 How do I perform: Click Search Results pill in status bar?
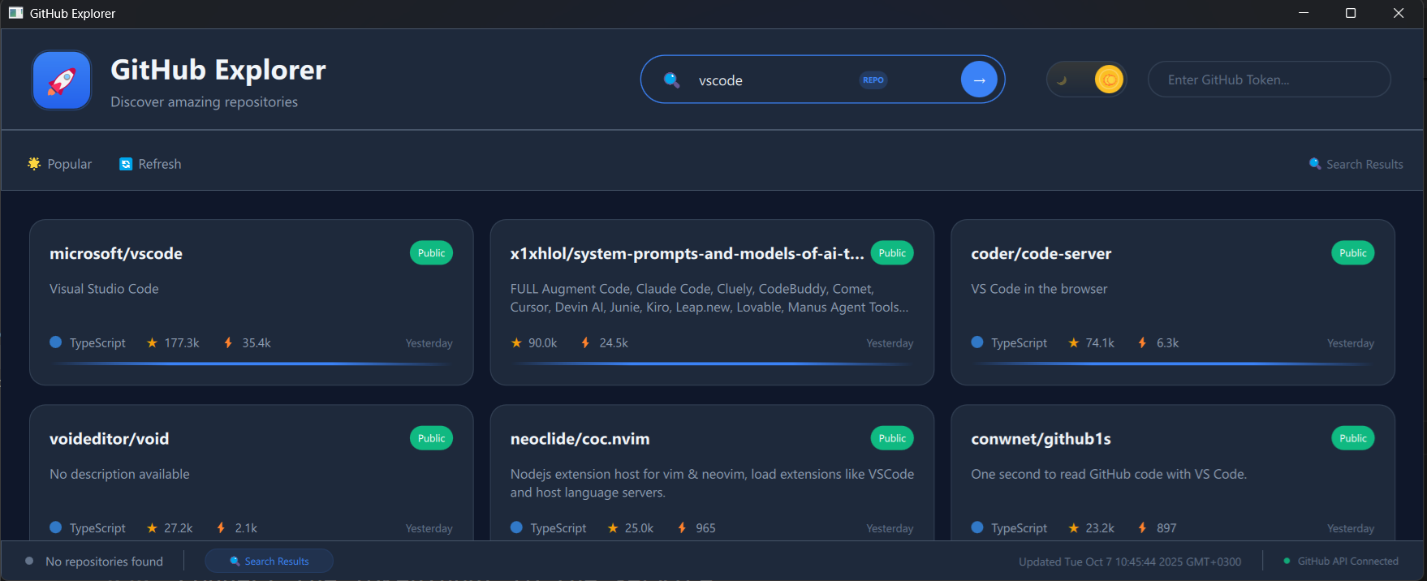(269, 561)
